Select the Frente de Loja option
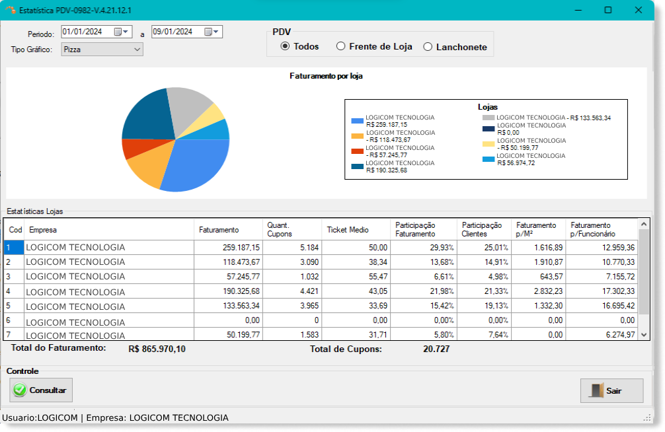Screen dimensions: 665x432 341,46
